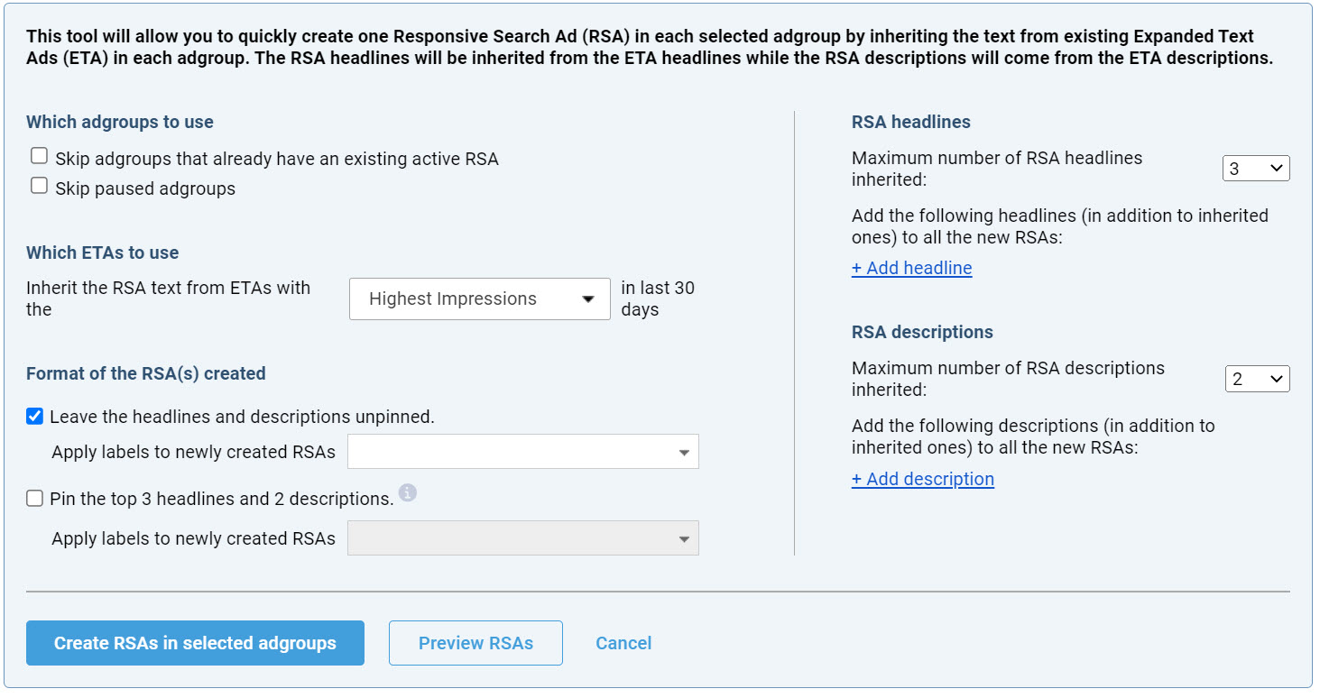Click the + Add description link
Screen dimensions: 1320x698
click(x=922, y=479)
